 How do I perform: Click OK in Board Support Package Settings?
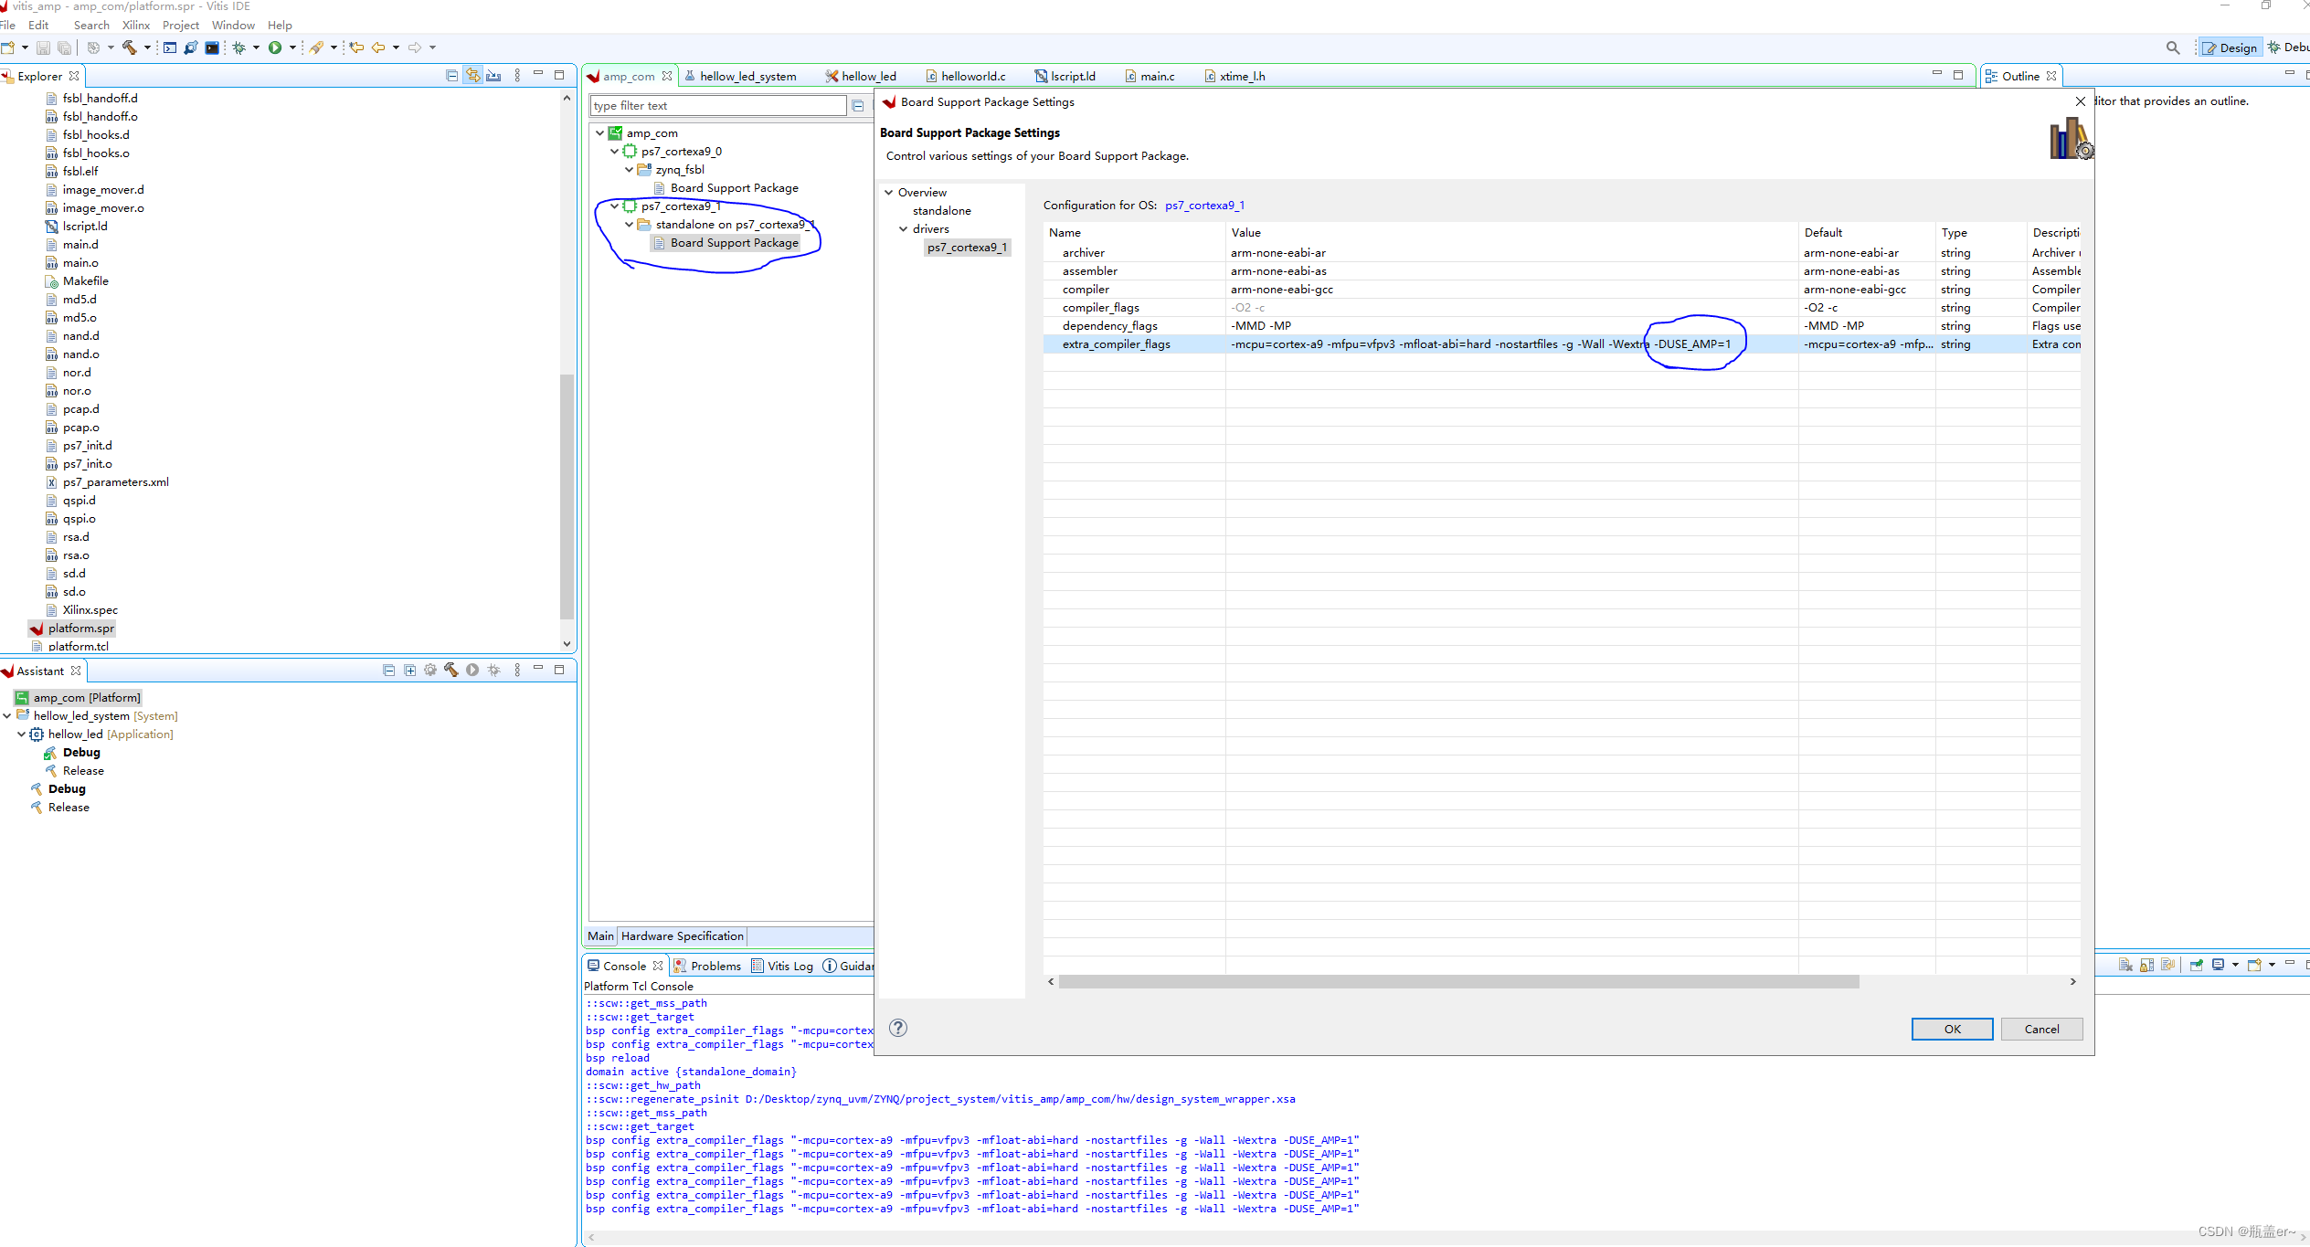click(x=1952, y=1029)
